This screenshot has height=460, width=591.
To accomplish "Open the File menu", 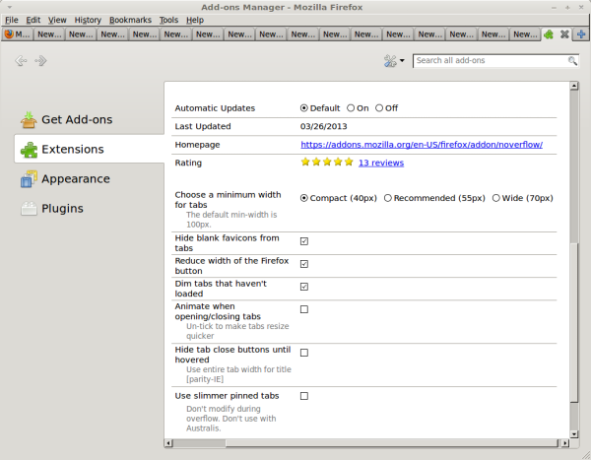I will [11, 20].
